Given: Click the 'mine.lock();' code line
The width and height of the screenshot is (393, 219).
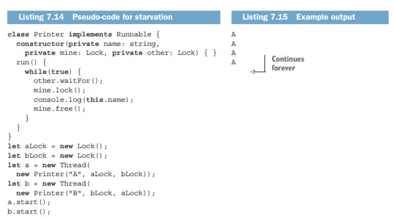Looking at the screenshot, I should click(59, 90).
